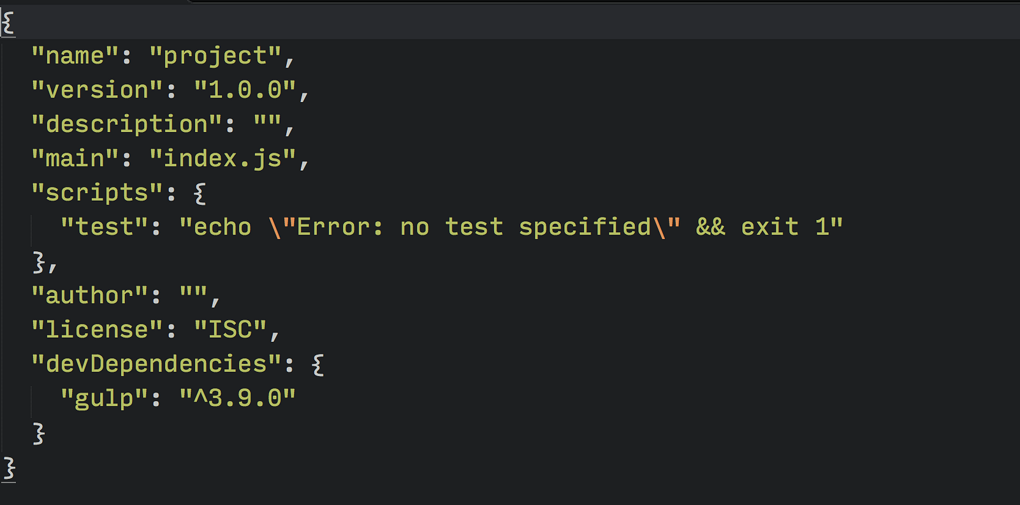Click the "devDependencies" key
The width and height of the screenshot is (1020, 505).
click(x=156, y=364)
